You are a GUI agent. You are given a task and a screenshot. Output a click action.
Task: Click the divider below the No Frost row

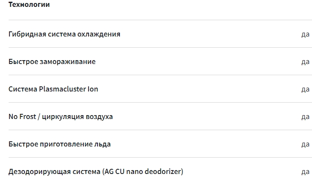[x=159, y=130]
